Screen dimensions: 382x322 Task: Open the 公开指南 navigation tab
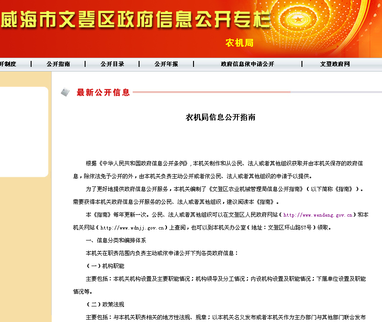[x=58, y=64]
